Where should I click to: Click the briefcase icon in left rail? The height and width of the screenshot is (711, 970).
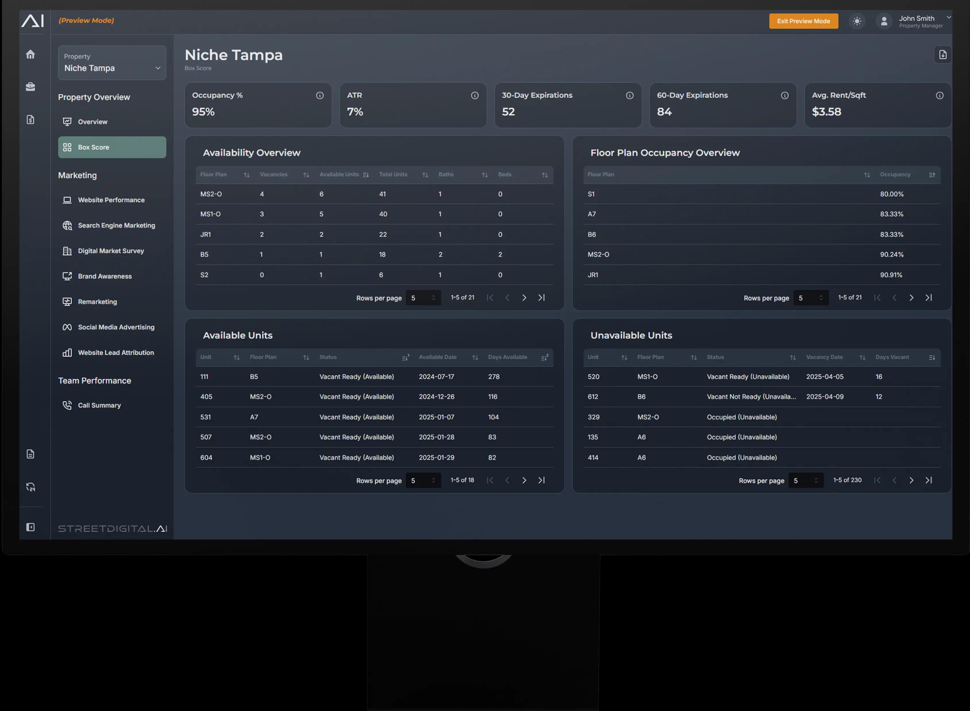30,86
